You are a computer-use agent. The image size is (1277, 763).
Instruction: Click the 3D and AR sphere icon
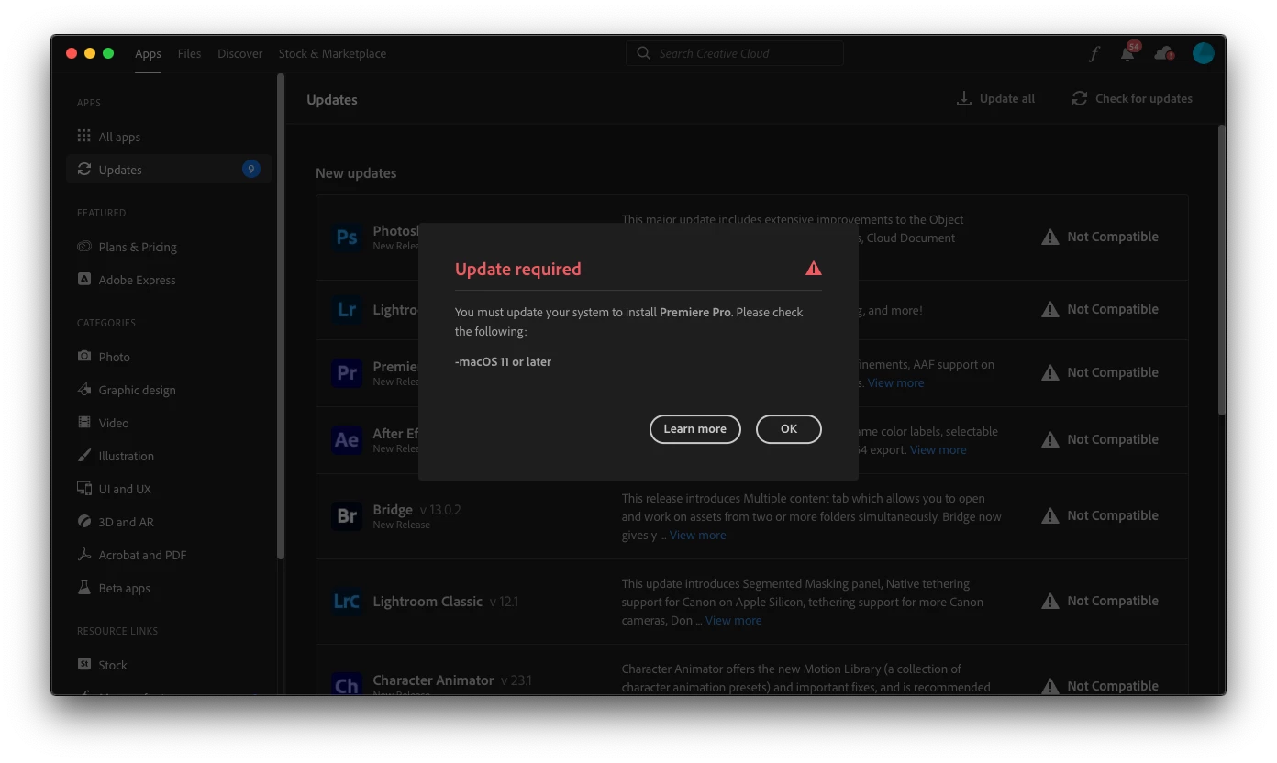[x=84, y=521]
